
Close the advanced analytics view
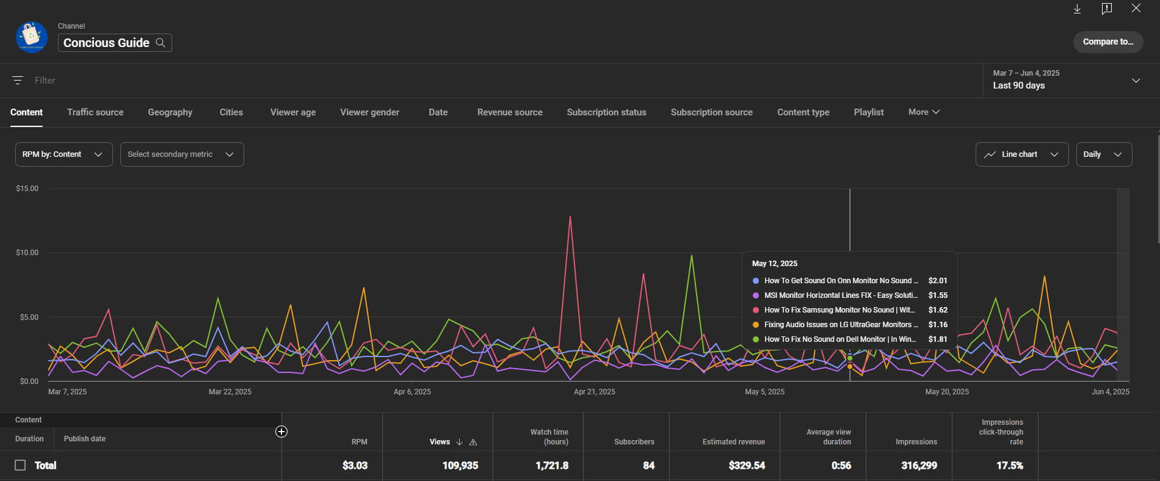[x=1136, y=8]
